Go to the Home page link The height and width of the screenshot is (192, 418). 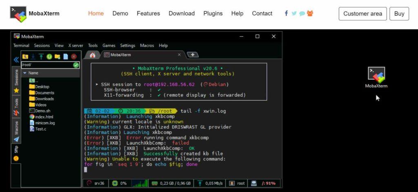(x=96, y=13)
